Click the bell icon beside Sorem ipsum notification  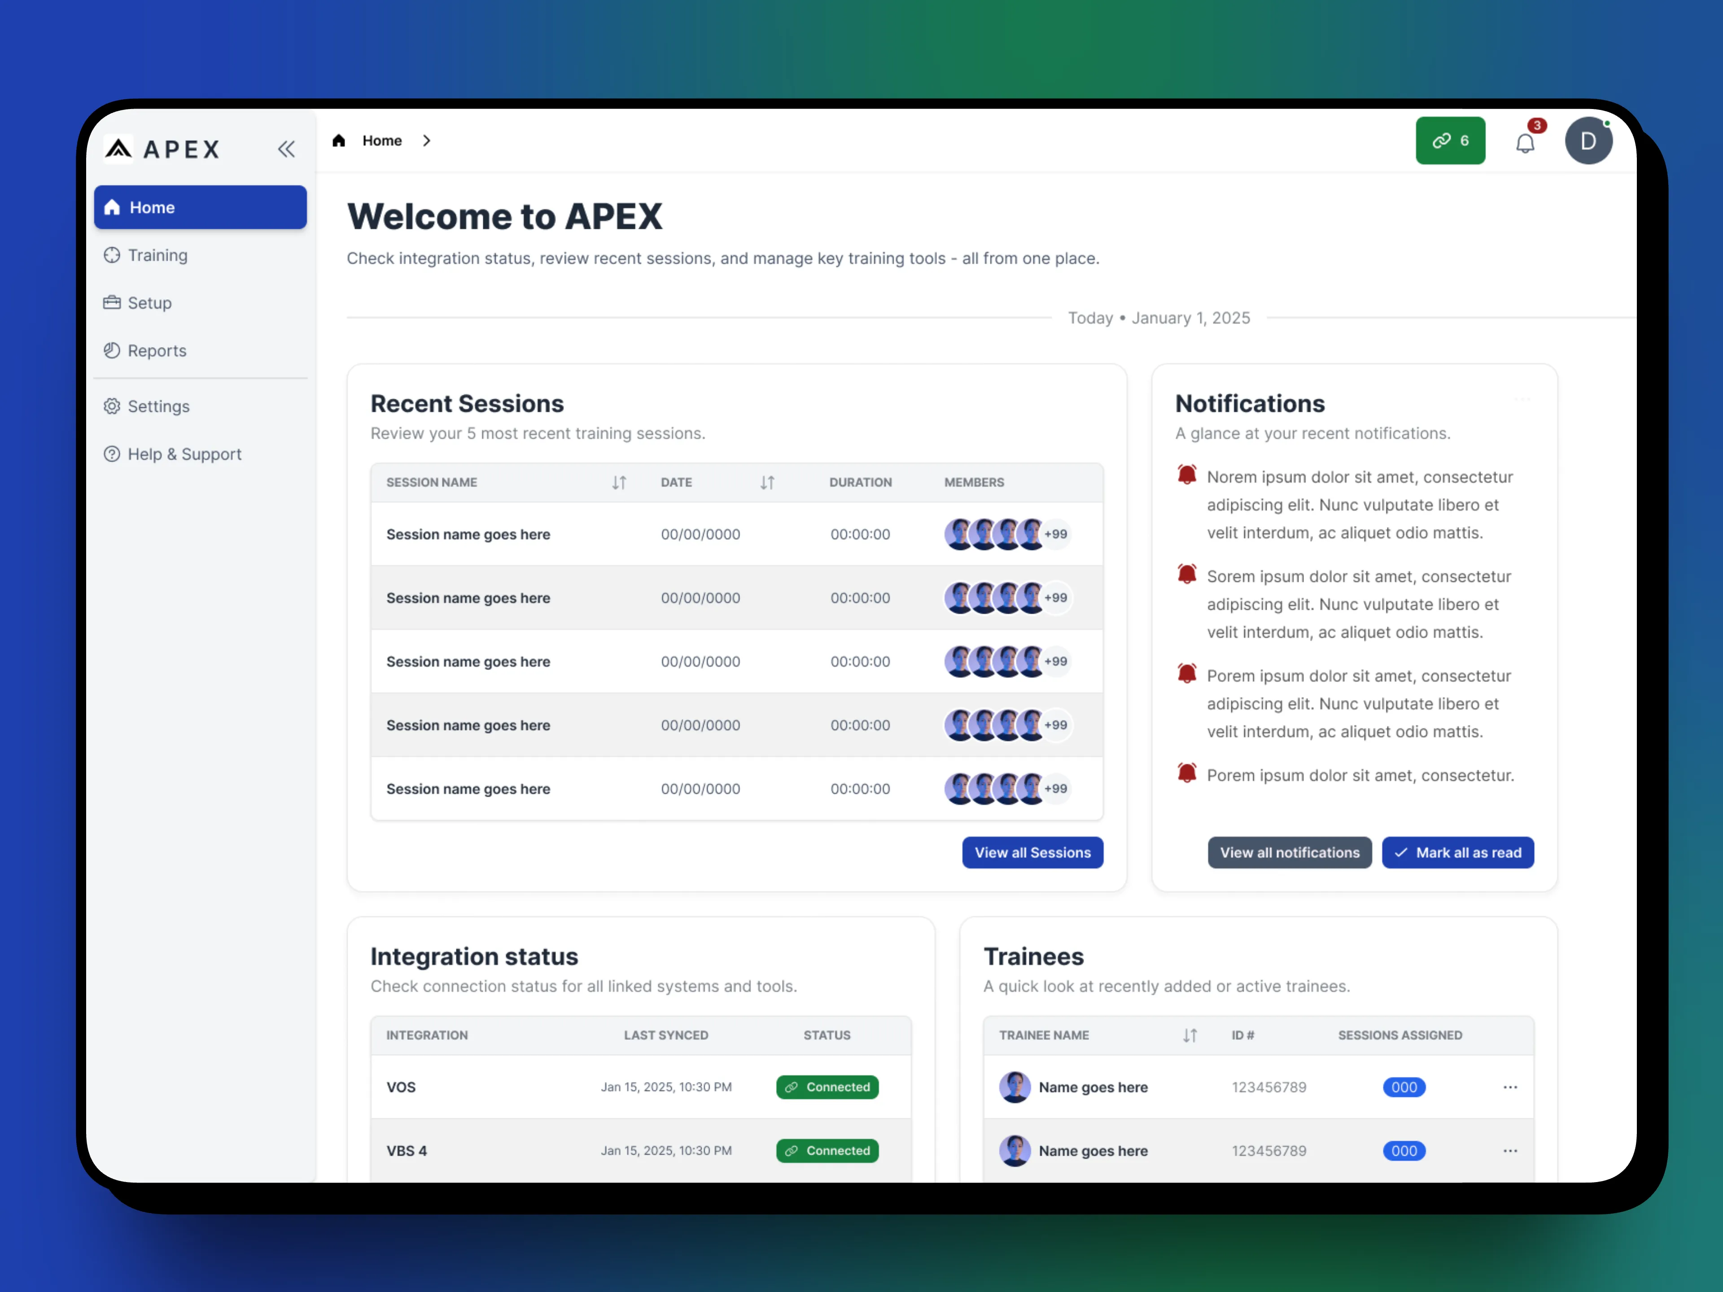(1187, 574)
